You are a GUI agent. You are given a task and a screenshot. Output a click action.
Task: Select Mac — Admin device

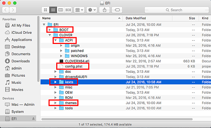pos(20,104)
